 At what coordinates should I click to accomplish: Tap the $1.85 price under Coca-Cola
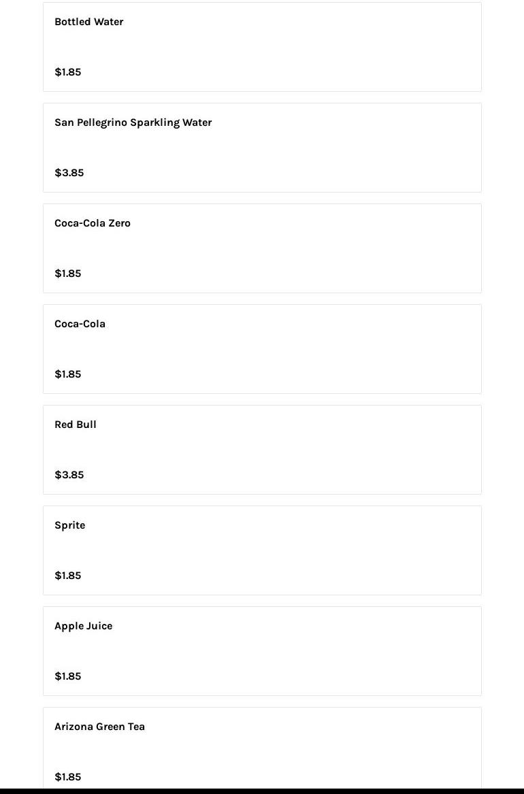pos(67,374)
